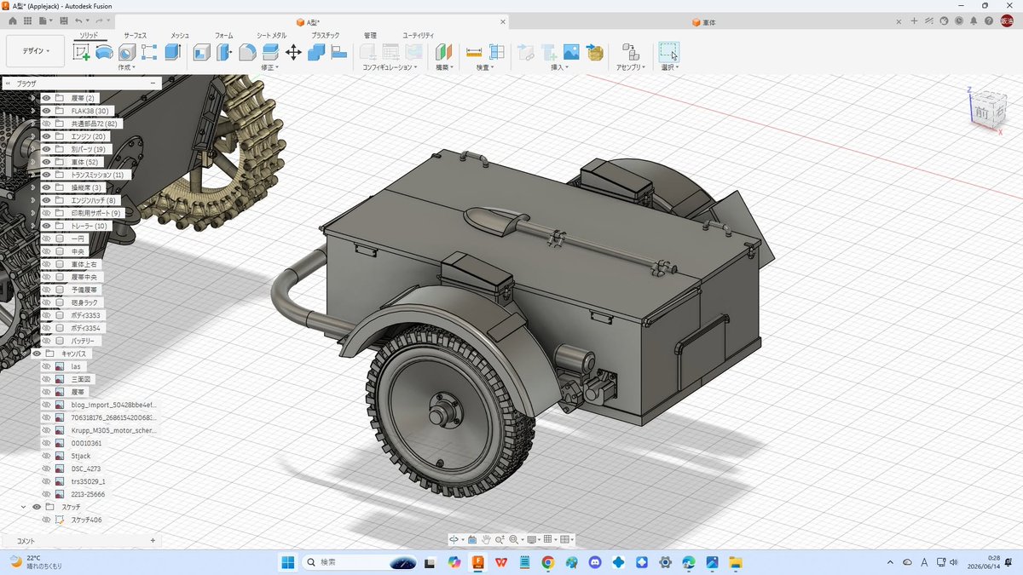Click the Shell tool icon
Image resolution: width=1023 pixels, height=575 pixels.
coord(202,52)
